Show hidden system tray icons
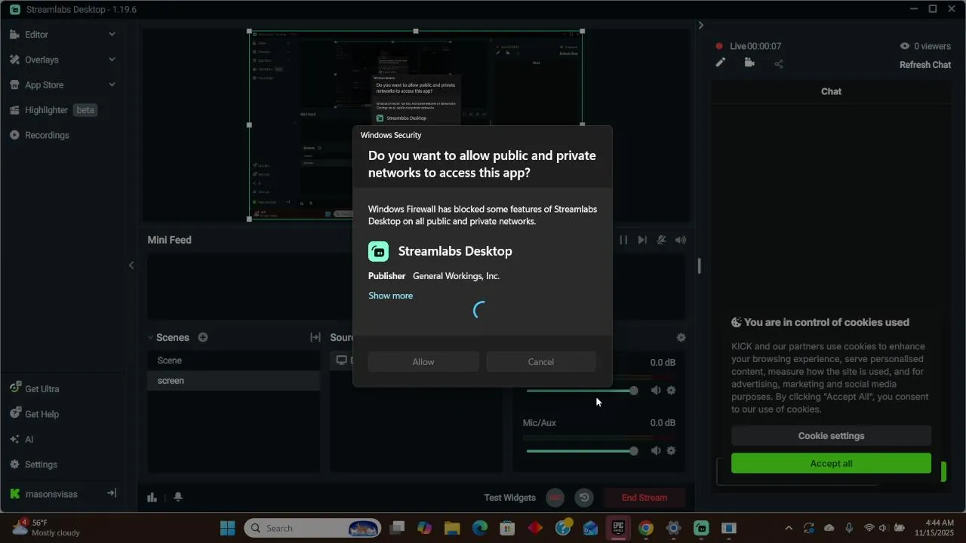This screenshot has width=966, height=543. pos(789,528)
